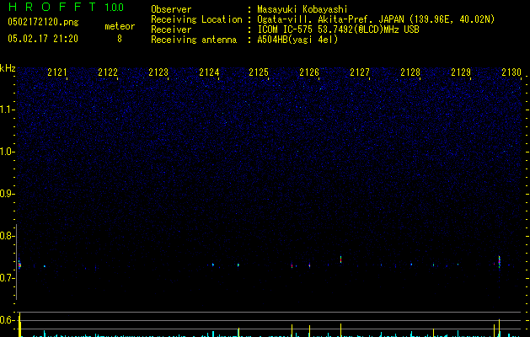The image size is (530, 337).
Task: Select the A504HB(yagi 4el) antenna text
Action: point(297,40)
